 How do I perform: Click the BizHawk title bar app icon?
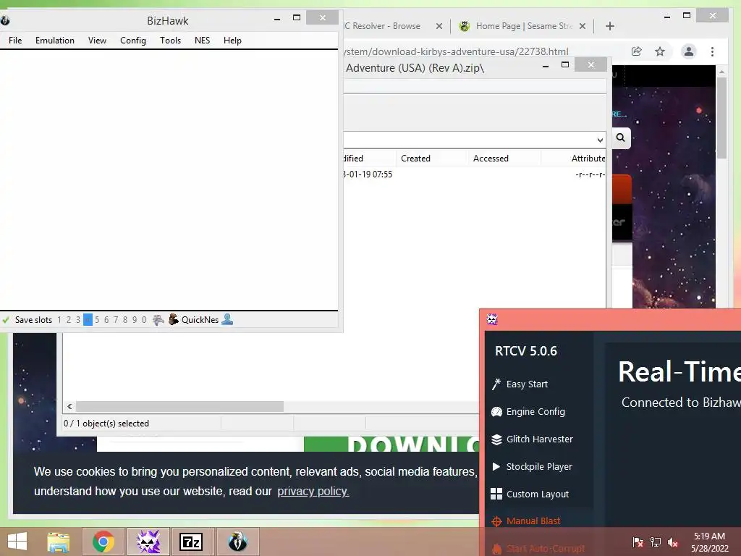5,20
